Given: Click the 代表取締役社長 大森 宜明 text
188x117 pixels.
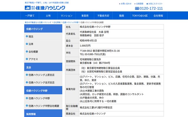Looking at the screenshot, I should (94, 32).
